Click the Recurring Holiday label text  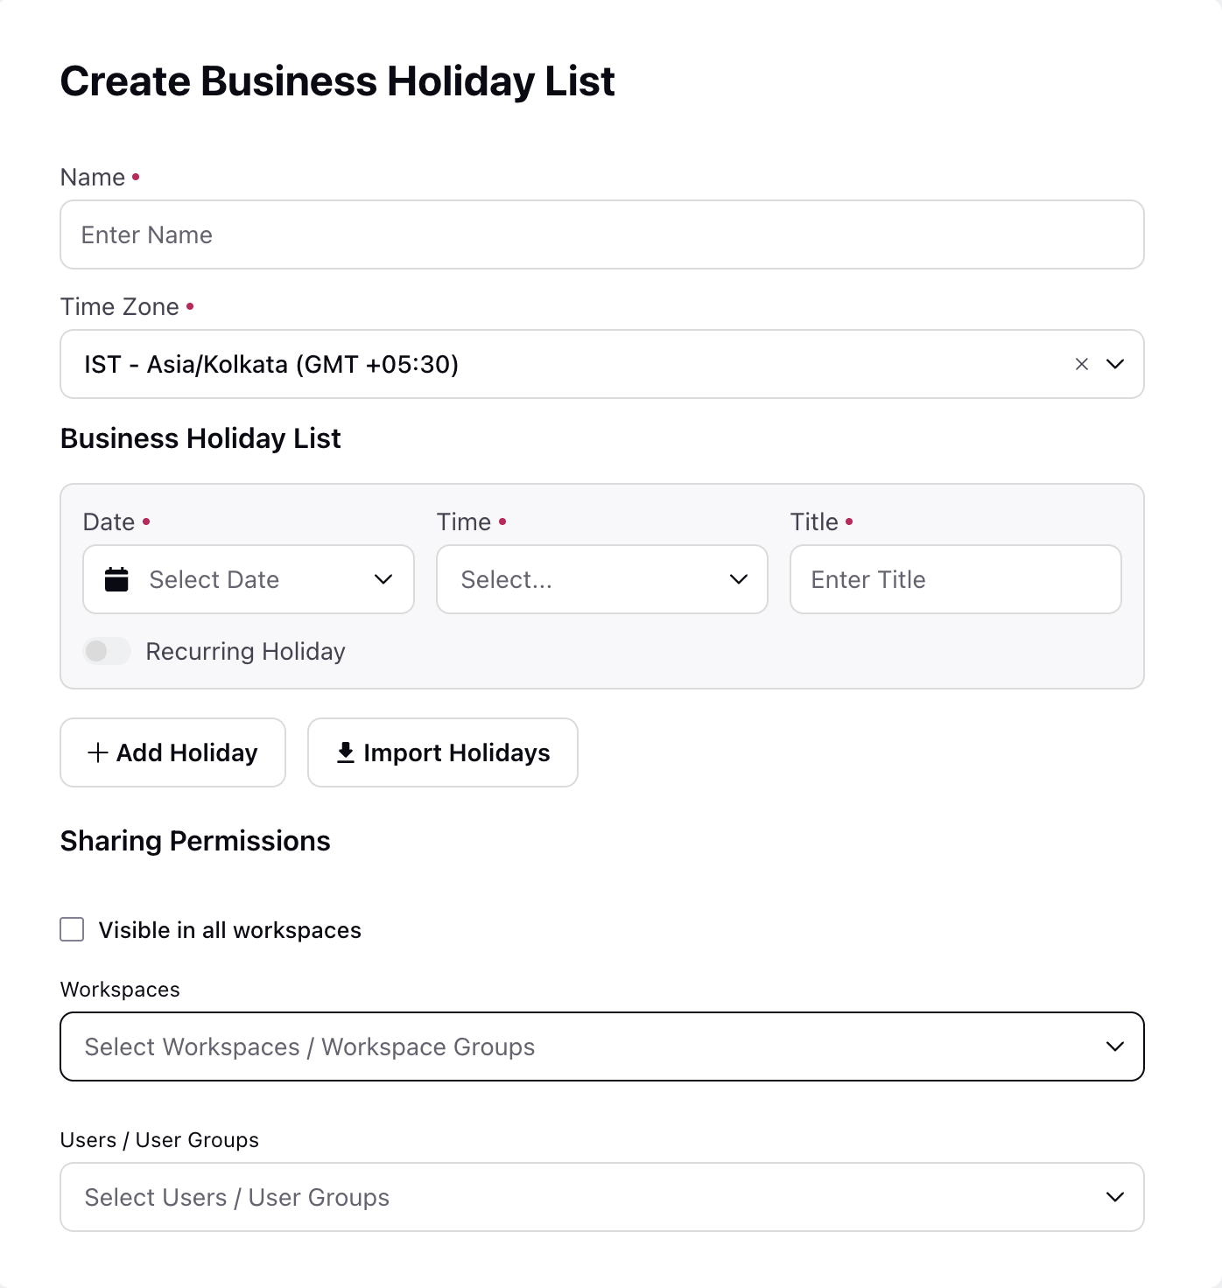coord(246,651)
